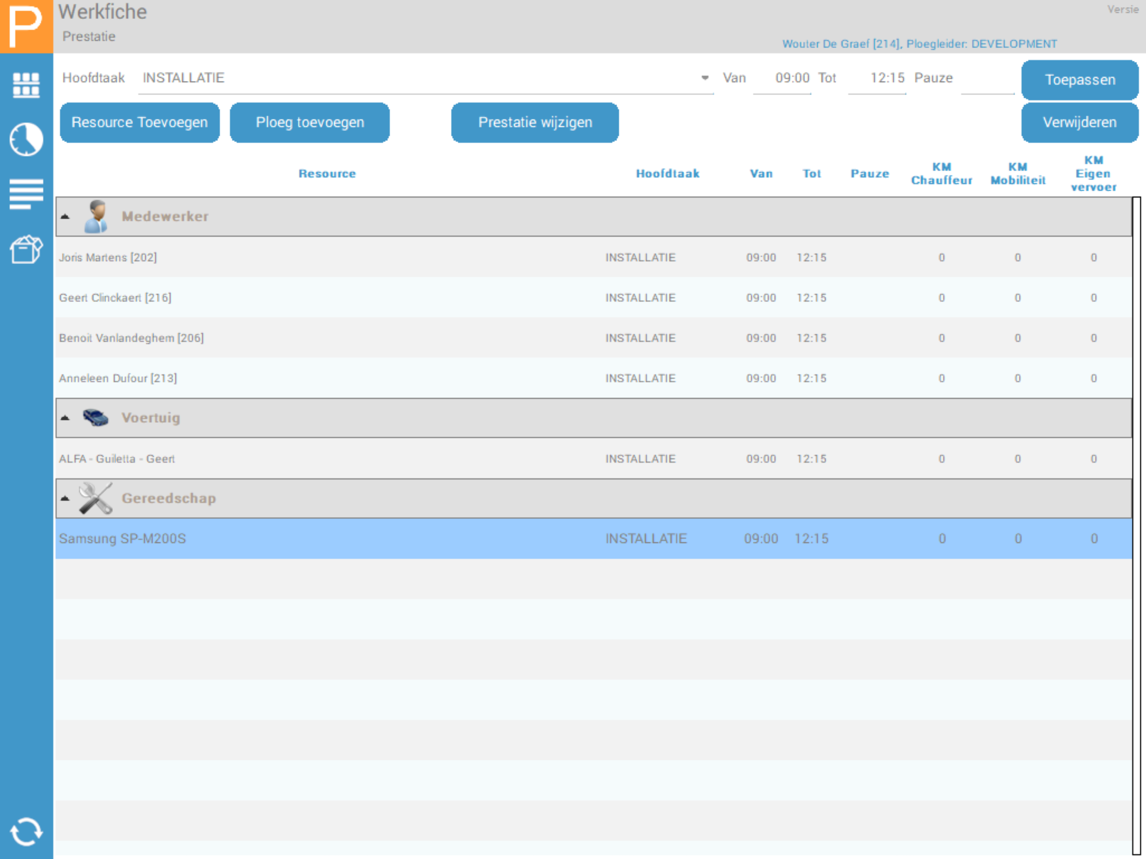Viewport: 1146px width, 859px height.
Task: Collapse the Gereedschap group
Action: [65, 498]
